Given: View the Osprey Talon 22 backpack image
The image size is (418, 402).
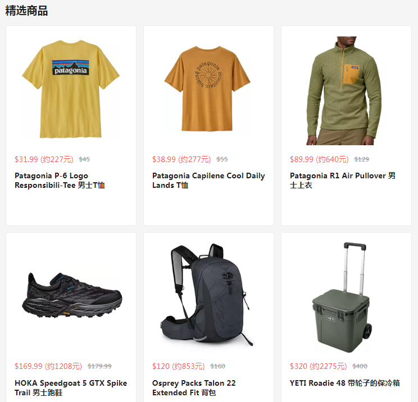Looking at the screenshot, I should pyautogui.click(x=207, y=294).
